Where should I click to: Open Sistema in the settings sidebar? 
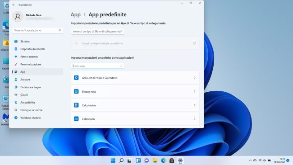pos(37,41)
